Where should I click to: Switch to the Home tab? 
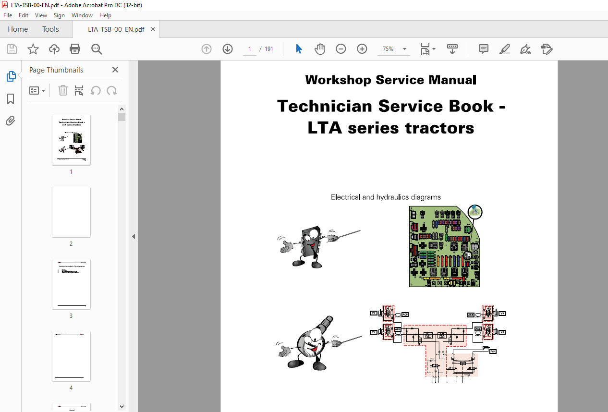coord(18,29)
